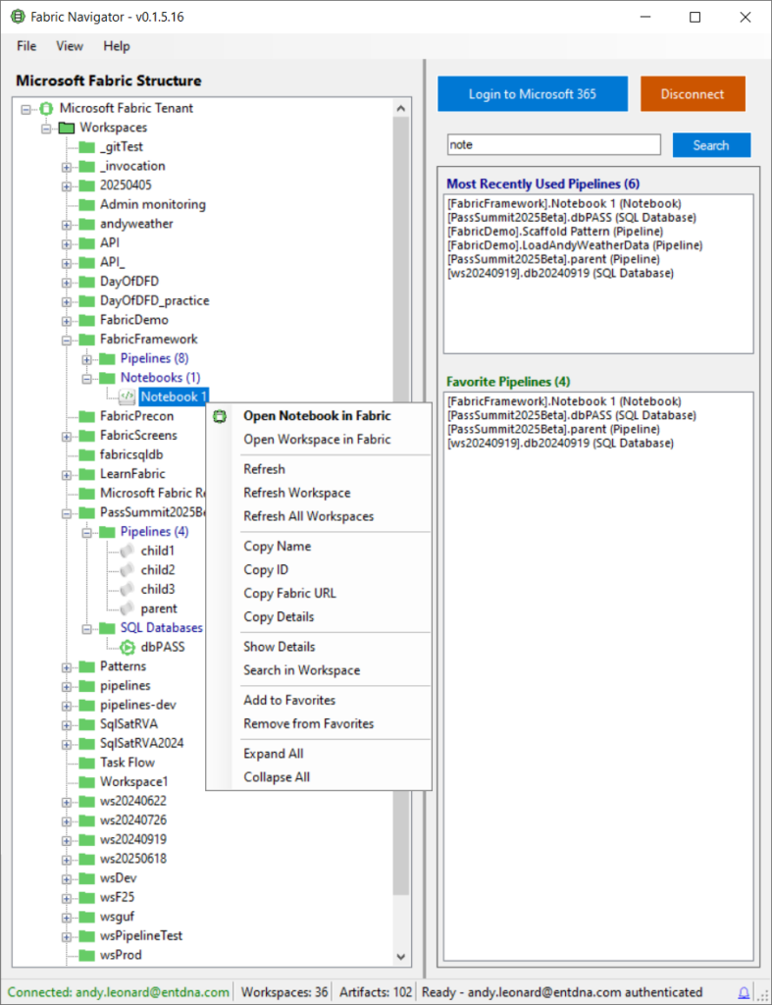Collapse the FabricFramework workspace node

67,340
